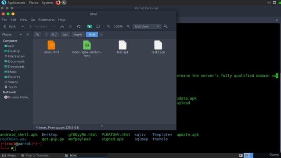Click the Computer toolbar icon
Screen dimensions: 281x158
pyautogui.click(x=97, y=26)
